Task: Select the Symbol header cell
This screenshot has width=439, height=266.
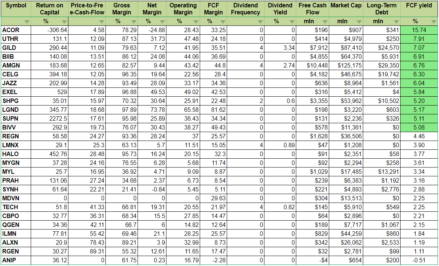Action: click(16, 9)
